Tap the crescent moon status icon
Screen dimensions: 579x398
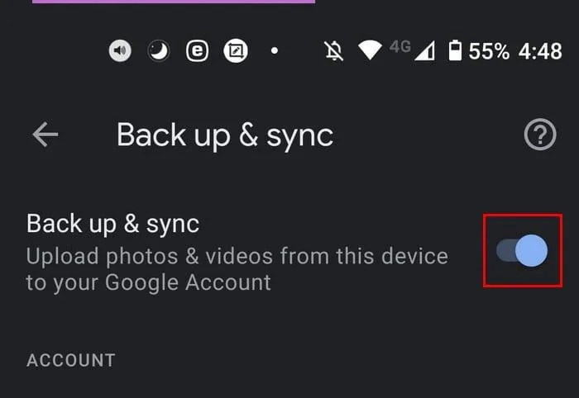click(159, 51)
